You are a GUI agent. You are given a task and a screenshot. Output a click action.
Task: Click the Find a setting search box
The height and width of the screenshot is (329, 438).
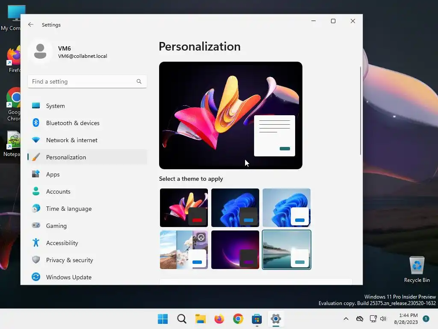[x=87, y=81]
